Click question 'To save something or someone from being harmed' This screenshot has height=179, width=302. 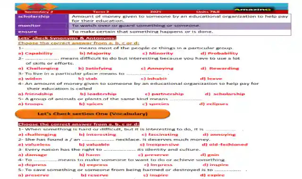tap(132, 170)
